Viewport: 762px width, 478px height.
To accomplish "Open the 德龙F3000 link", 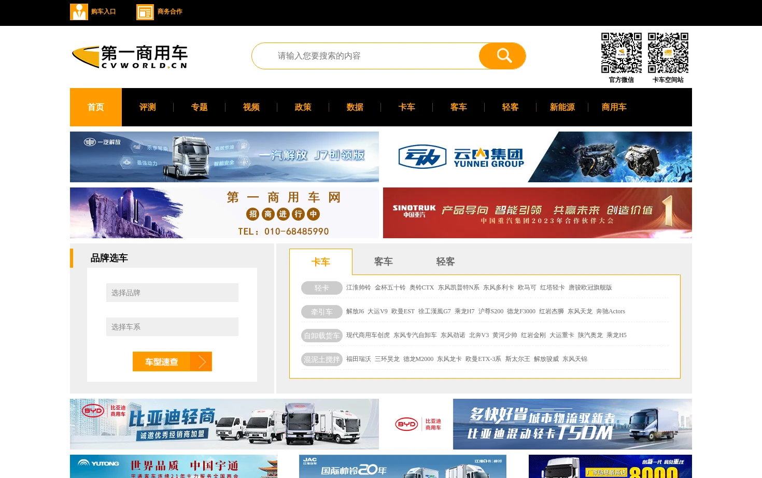I will click(x=521, y=311).
